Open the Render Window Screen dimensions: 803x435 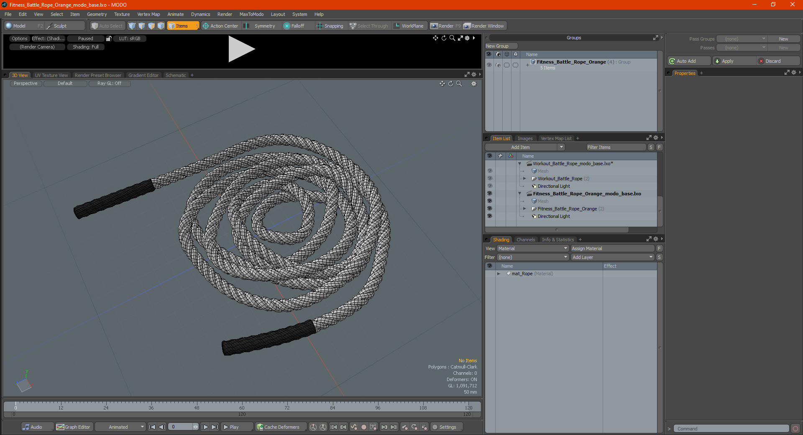click(x=484, y=26)
